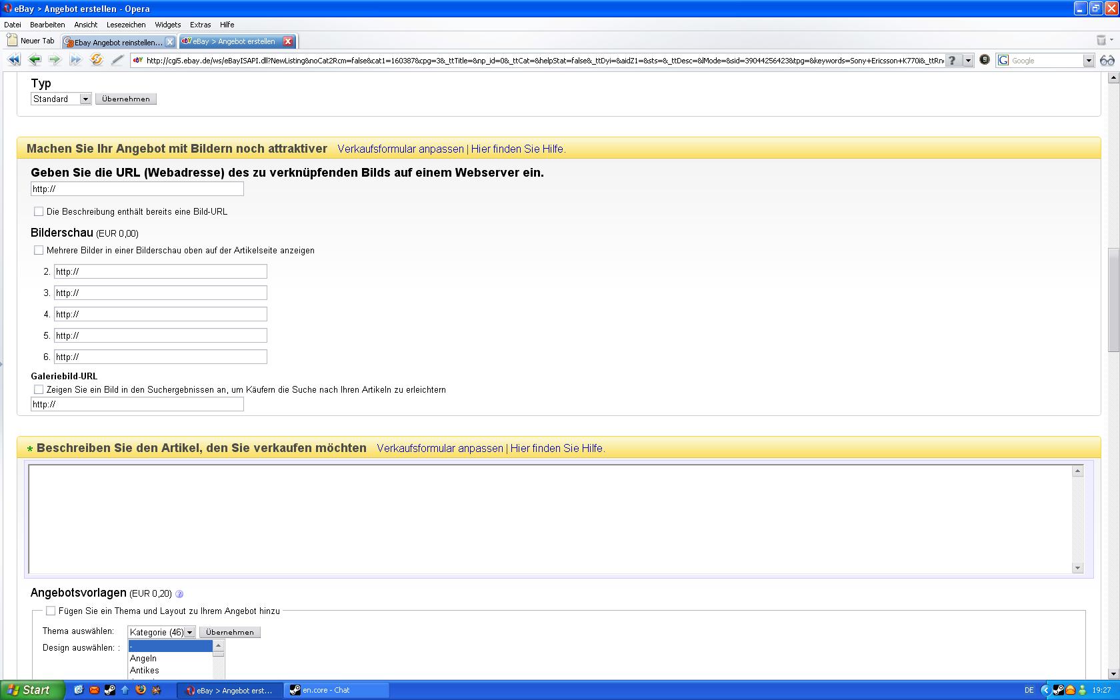Open the Thema 'Kategorie (46)' dropdown

pos(162,632)
